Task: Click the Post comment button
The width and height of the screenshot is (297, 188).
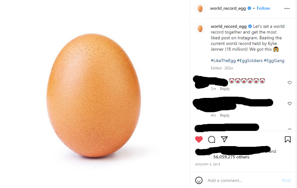Action: click(x=286, y=181)
